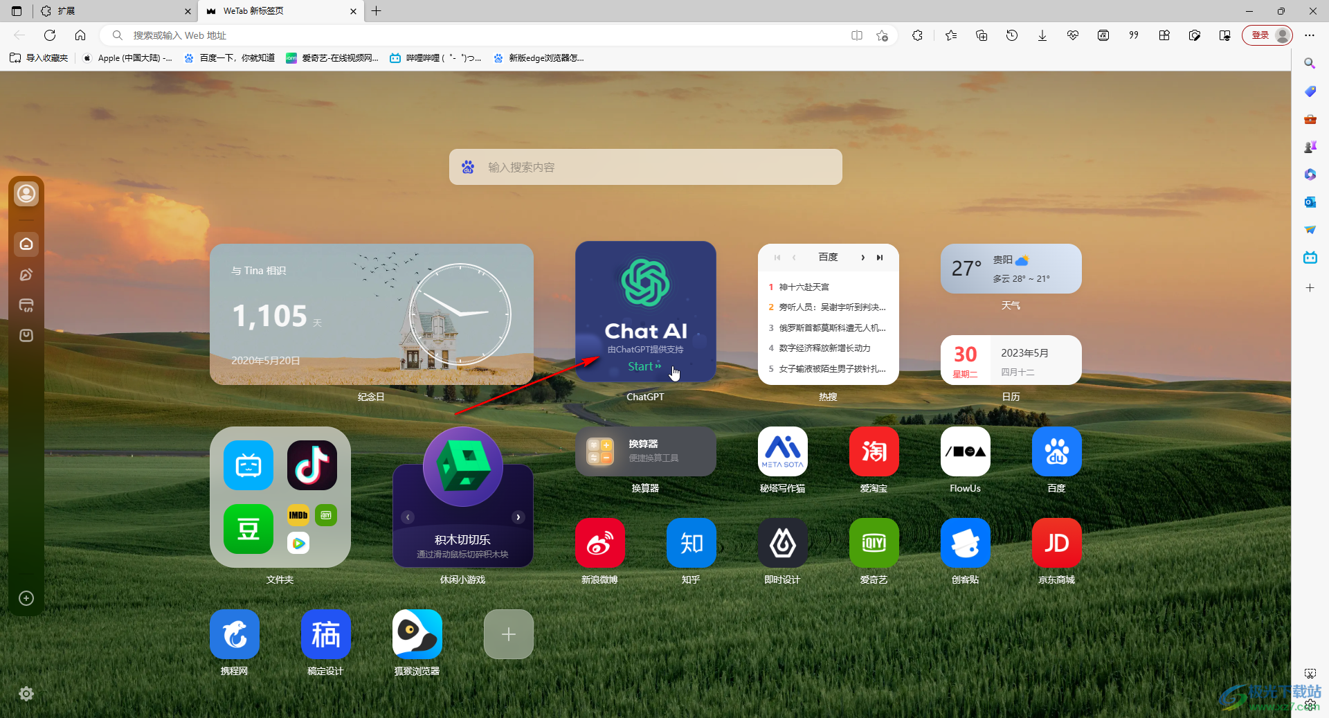Add this page to favorites
1329x718 pixels.
click(x=882, y=35)
